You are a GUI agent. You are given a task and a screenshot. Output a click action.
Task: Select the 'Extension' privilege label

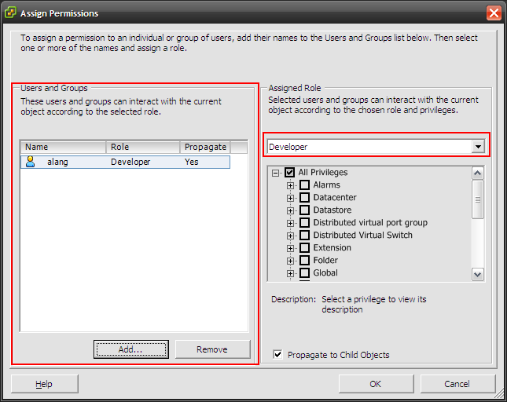pos(332,247)
